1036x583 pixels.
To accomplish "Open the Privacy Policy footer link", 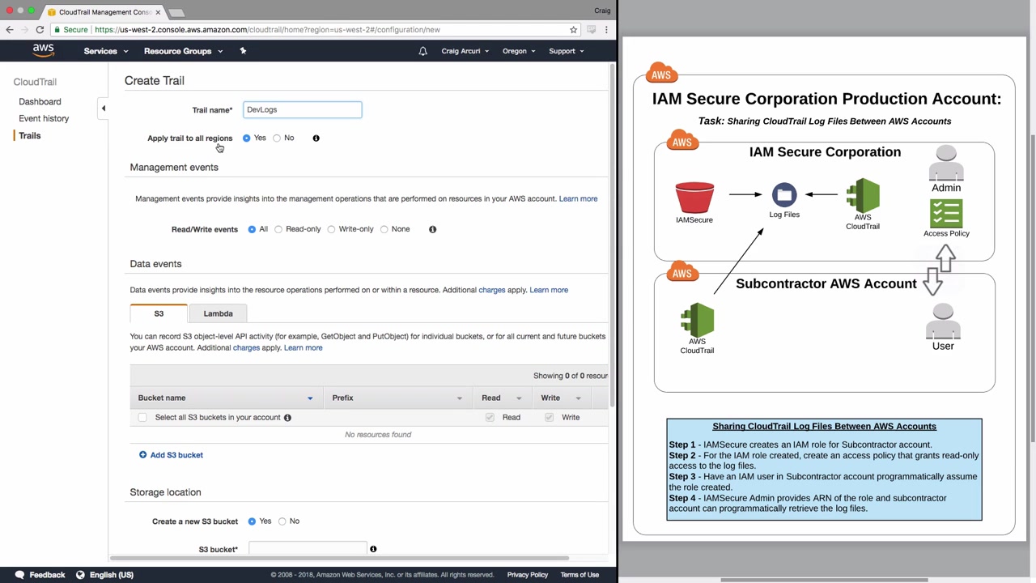I will (x=528, y=575).
